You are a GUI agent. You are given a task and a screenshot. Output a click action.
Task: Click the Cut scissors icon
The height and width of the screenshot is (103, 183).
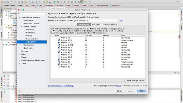19,2
